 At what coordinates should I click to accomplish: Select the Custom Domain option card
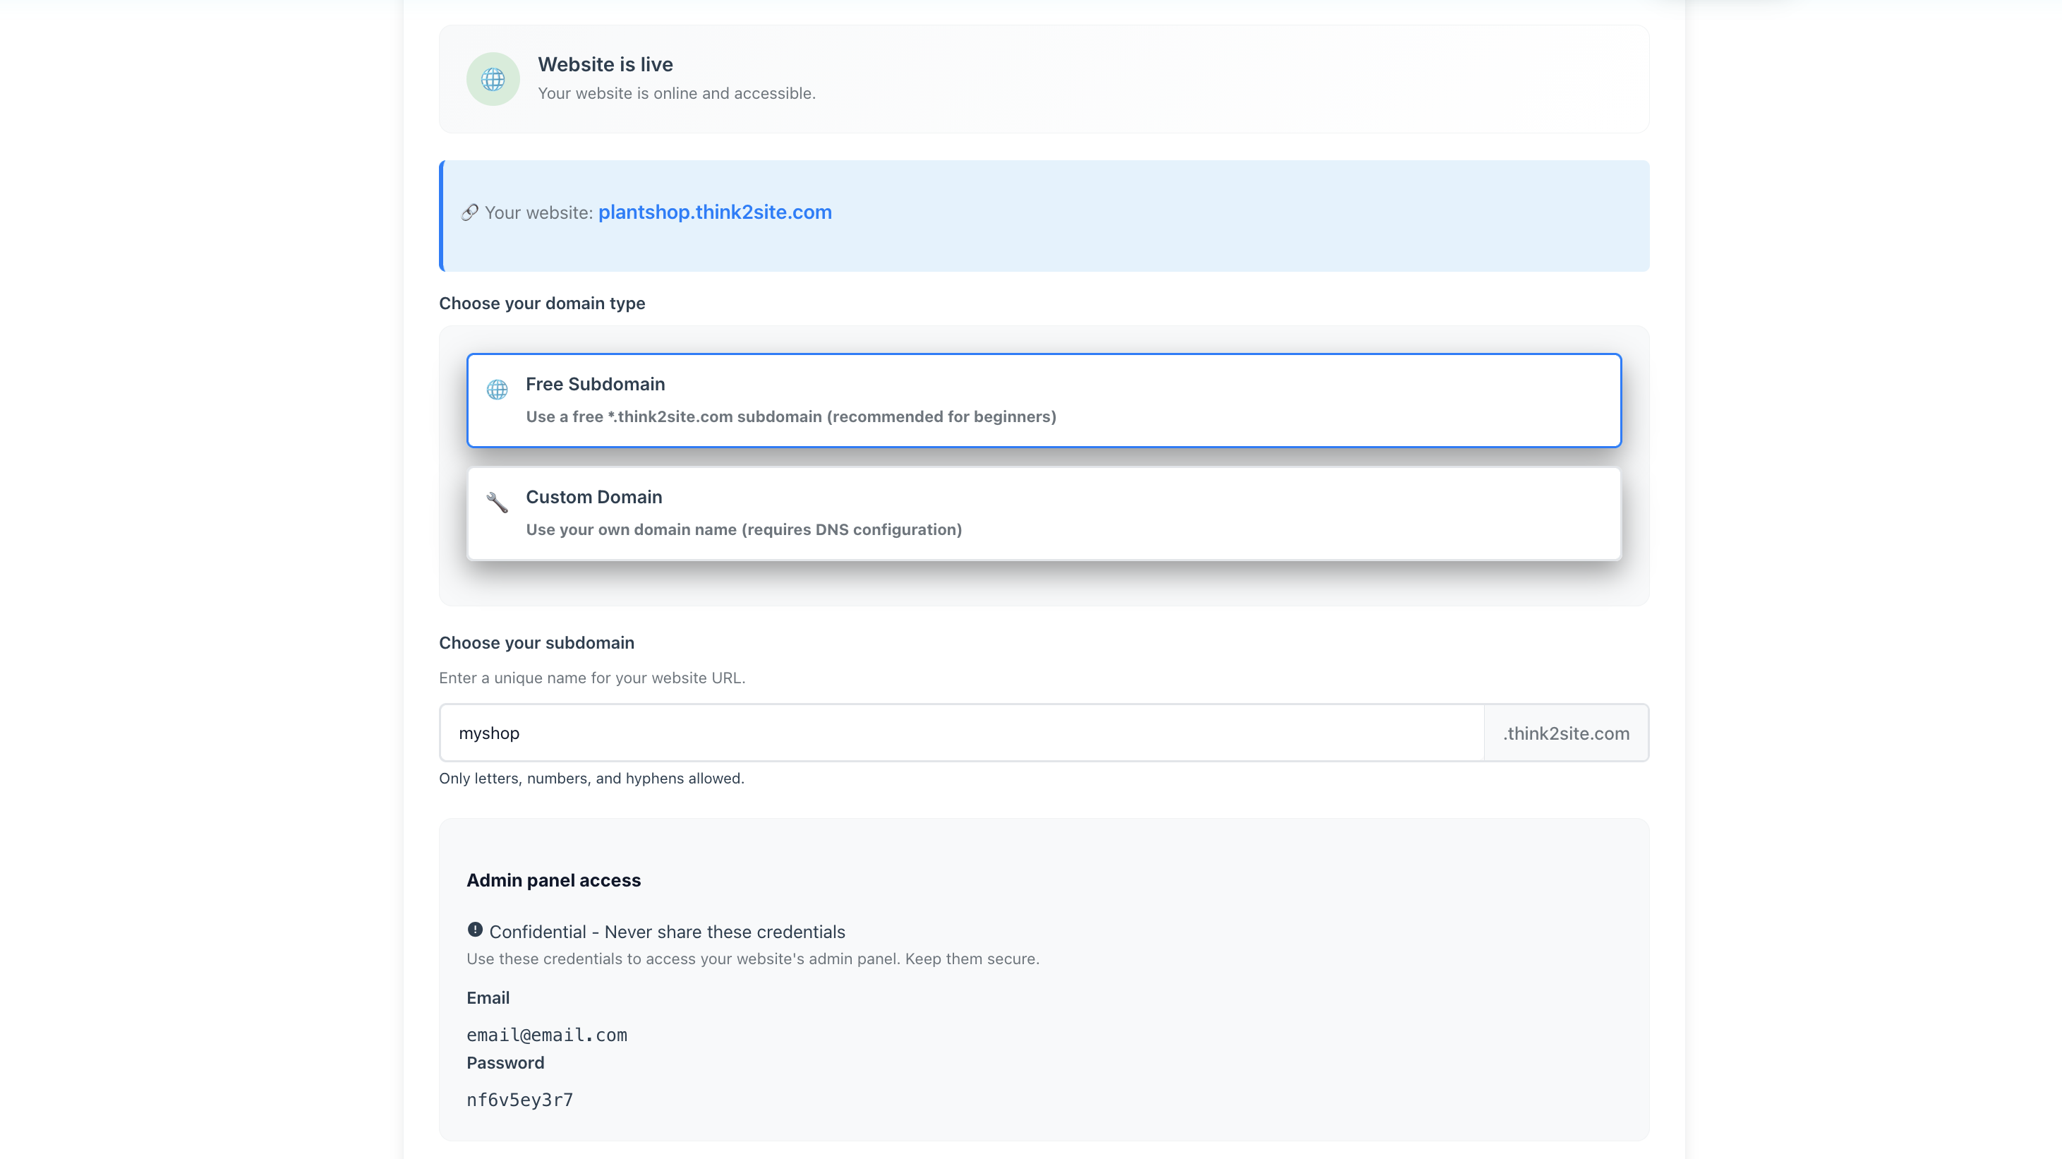pos(1044,513)
